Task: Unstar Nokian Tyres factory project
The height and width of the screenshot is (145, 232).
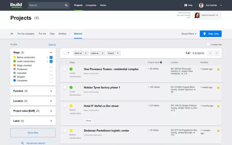Action: pyautogui.click(x=218, y=88)
